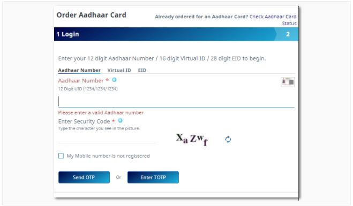The height and width of the screenshot is (206, 353).
Task: Switch to the Virtual ID tab
Action: pos(119,70)
